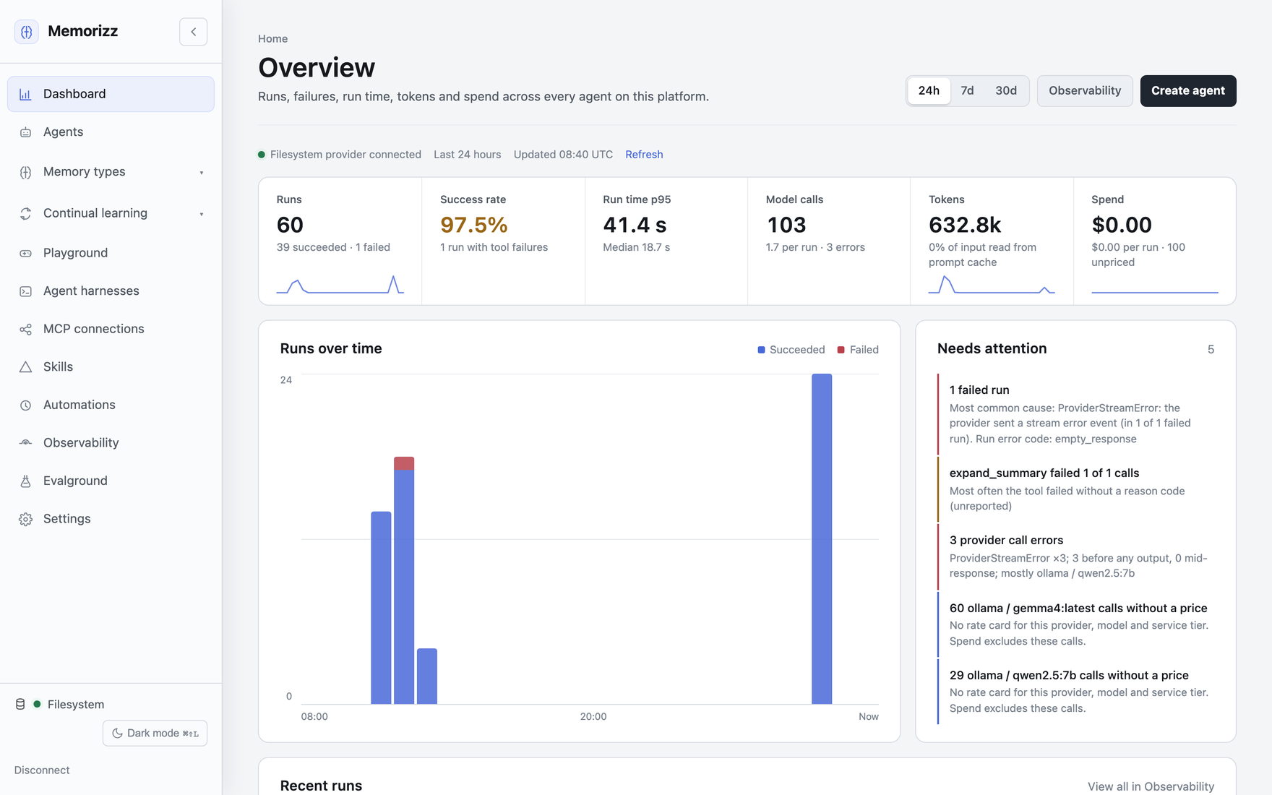The height and width of the screenshot is (795, 1272).
Task: Click the Filesystem database icon
Action: 20,705
